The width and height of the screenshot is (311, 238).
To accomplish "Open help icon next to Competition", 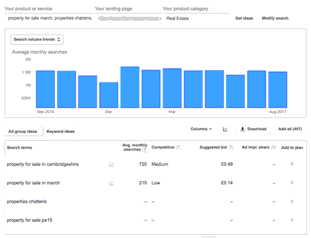I will click(x=178, y=147).
